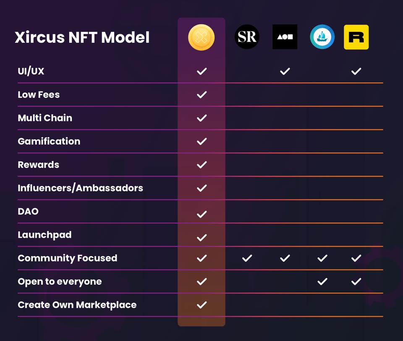Click the SR SuperRare logo
Screen dimensions: 403x341
(247, 37)
